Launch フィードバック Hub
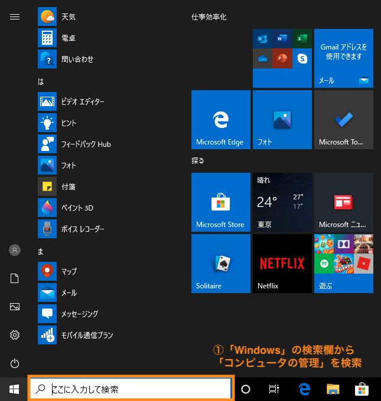This screenshot has width=381, height=401. [74, 144]
